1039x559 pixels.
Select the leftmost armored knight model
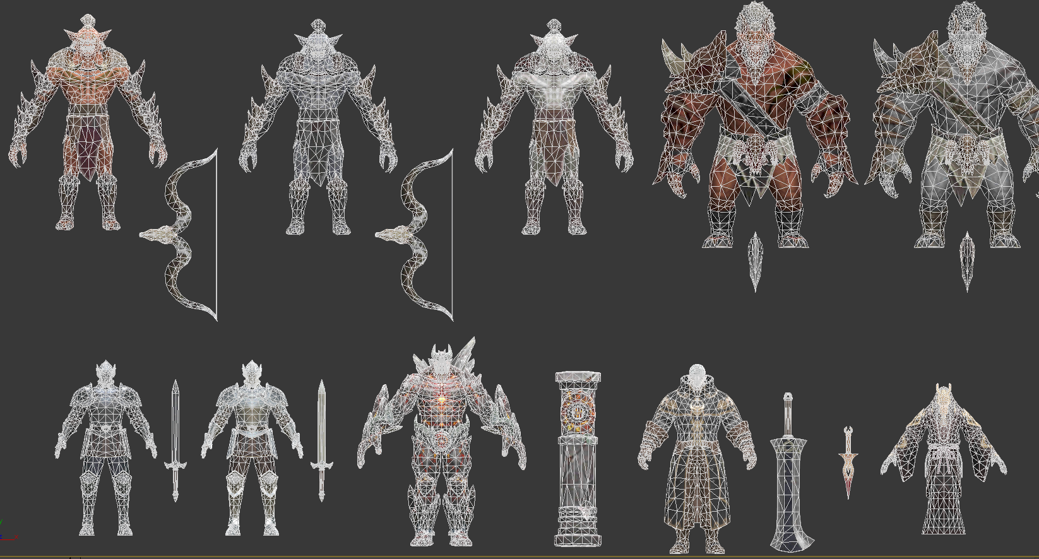[106, 449]
